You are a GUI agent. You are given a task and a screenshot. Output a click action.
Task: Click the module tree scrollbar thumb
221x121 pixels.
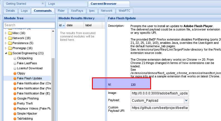coord(53,89)
